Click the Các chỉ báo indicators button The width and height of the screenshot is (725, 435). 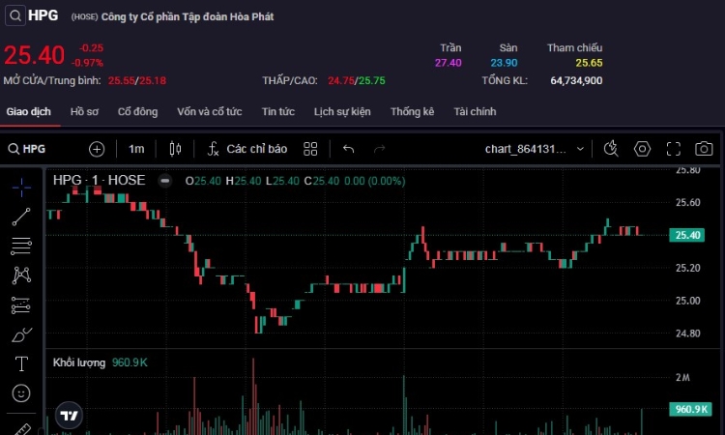247,149
